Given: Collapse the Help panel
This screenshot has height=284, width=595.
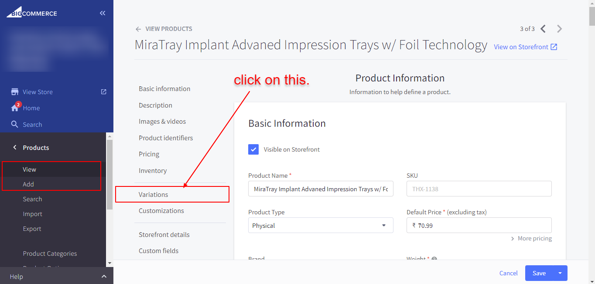Looking at the screenshot, I should tap(104, 276).
